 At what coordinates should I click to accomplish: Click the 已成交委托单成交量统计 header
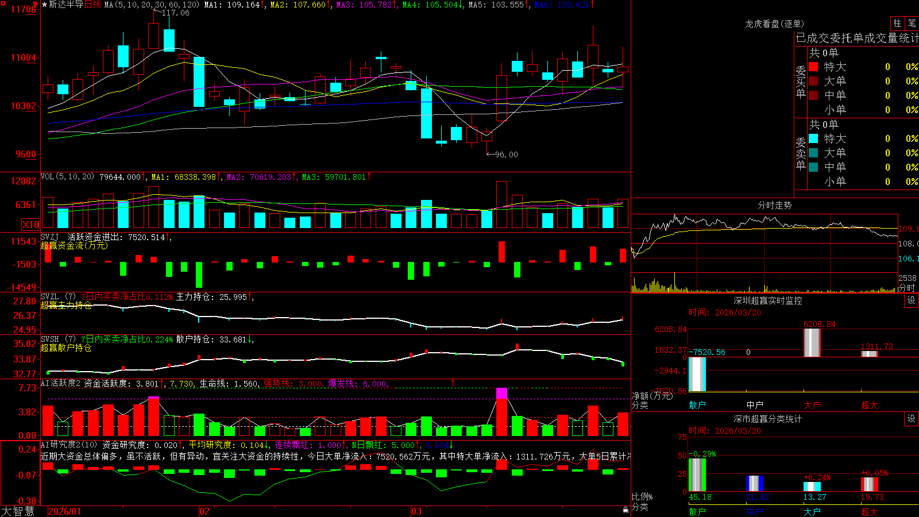pyautogui.click(x=857, y=38)
